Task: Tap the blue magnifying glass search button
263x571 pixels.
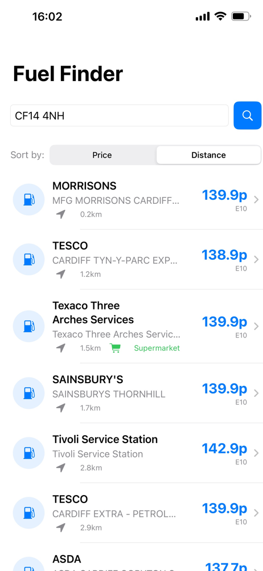Action: 248,115
